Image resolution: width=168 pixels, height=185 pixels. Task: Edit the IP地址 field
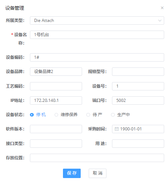click(56, 100)
